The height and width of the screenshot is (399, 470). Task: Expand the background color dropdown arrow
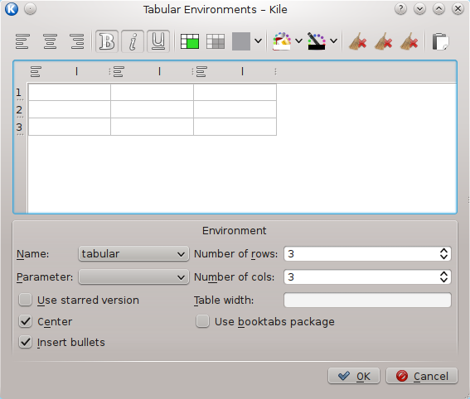(298, 41)
